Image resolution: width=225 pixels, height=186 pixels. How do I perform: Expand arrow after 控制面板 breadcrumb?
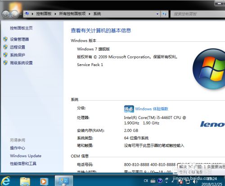coord(55,14)
